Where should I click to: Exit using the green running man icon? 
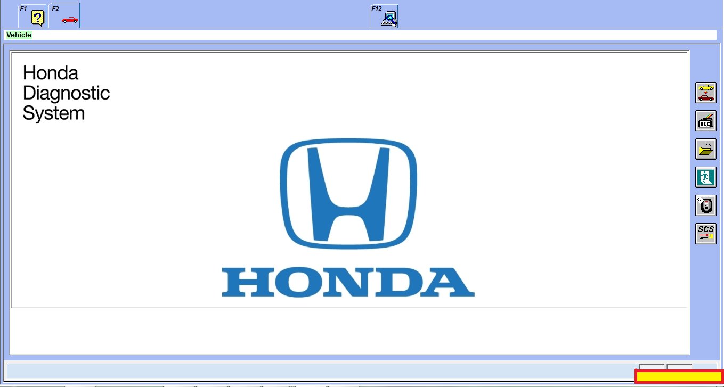tap(706, 177)
